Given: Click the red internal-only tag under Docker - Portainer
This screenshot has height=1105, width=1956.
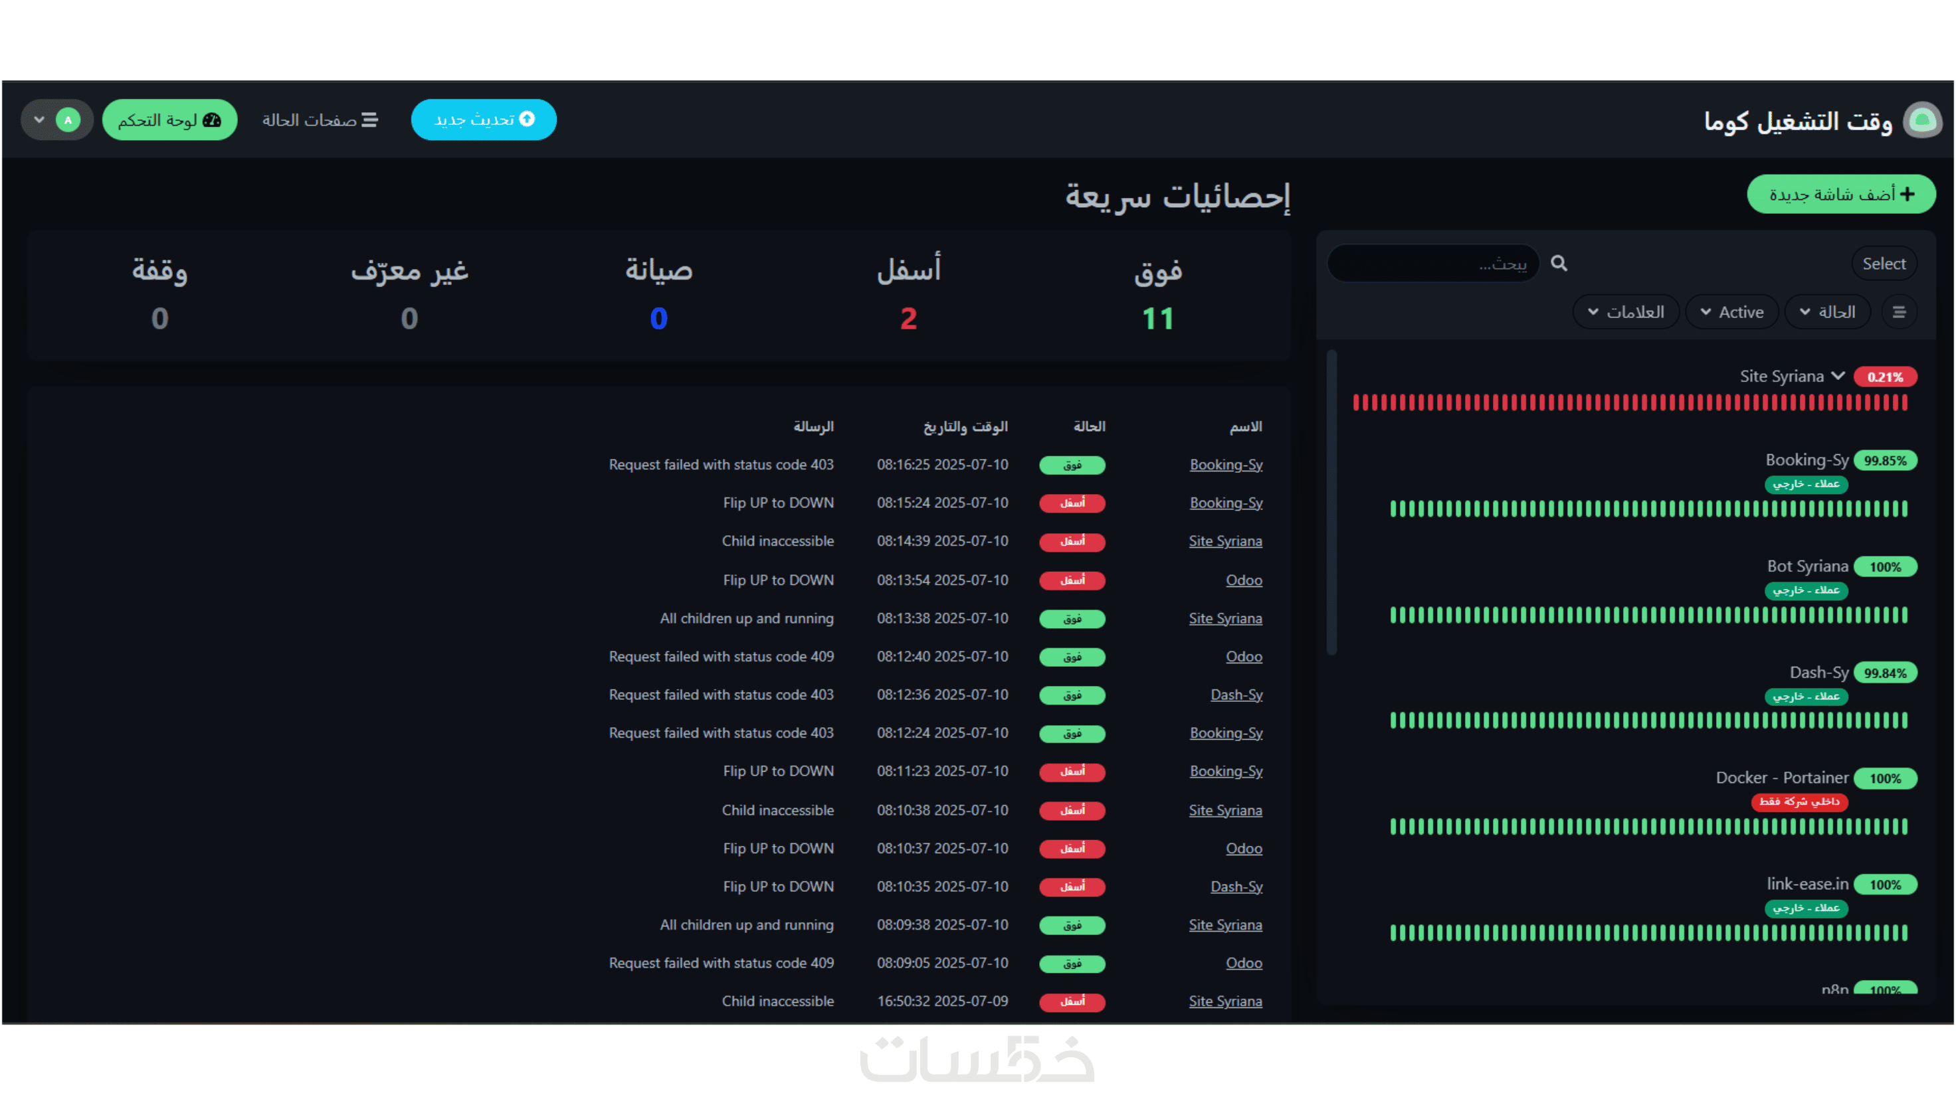Looking at the screenshot, I should 1799,802.
